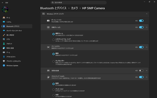Select Bluetooth とデバイス sidebar item
This screenshot has width=157, height=98.
coord(17,26)
